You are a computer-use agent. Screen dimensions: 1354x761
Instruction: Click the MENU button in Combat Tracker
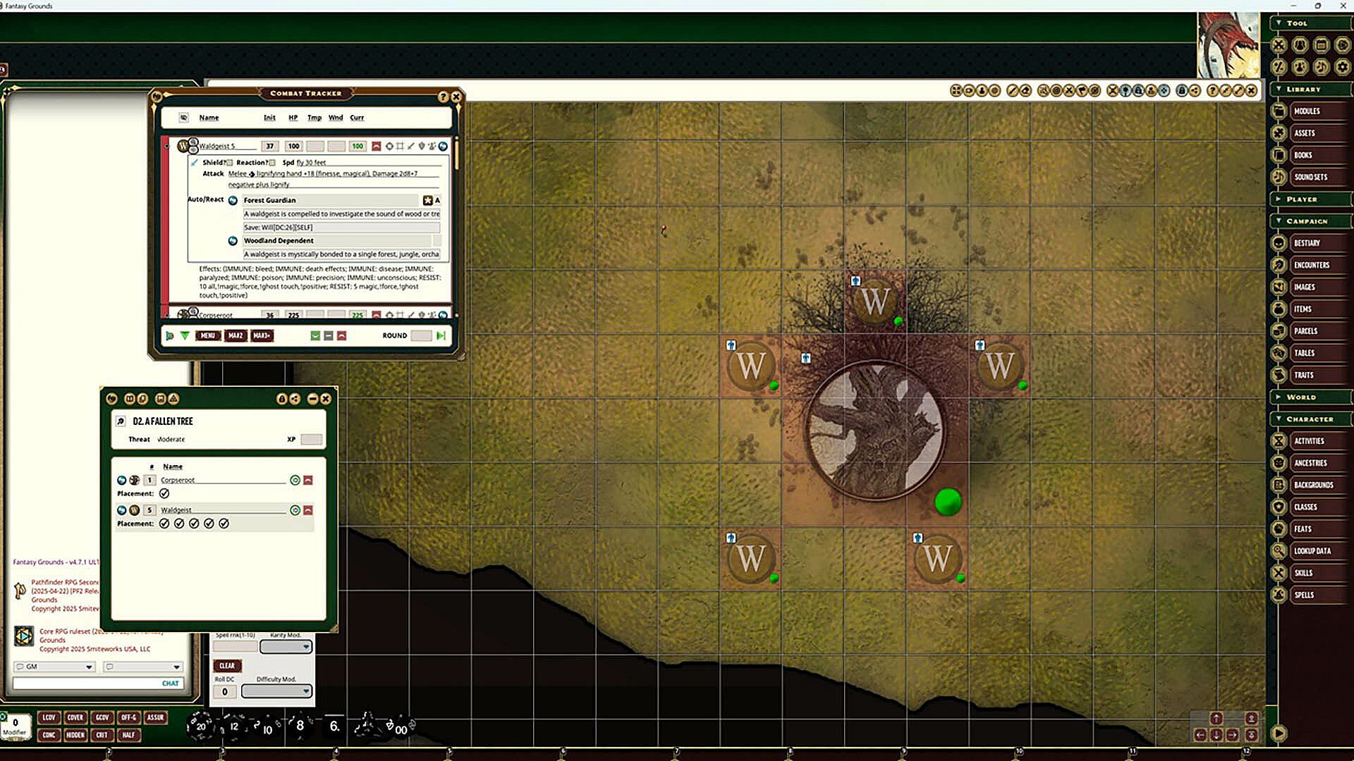[x=207, y=335]
